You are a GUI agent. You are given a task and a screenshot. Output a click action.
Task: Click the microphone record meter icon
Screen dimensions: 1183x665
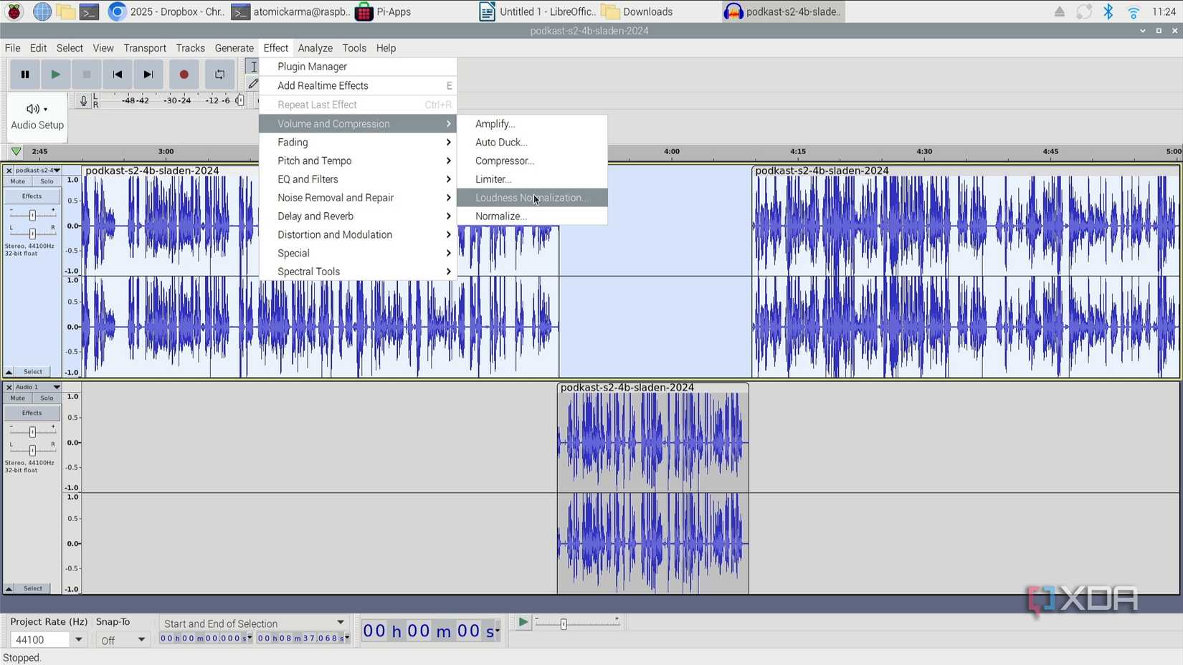tap(83, 101)
